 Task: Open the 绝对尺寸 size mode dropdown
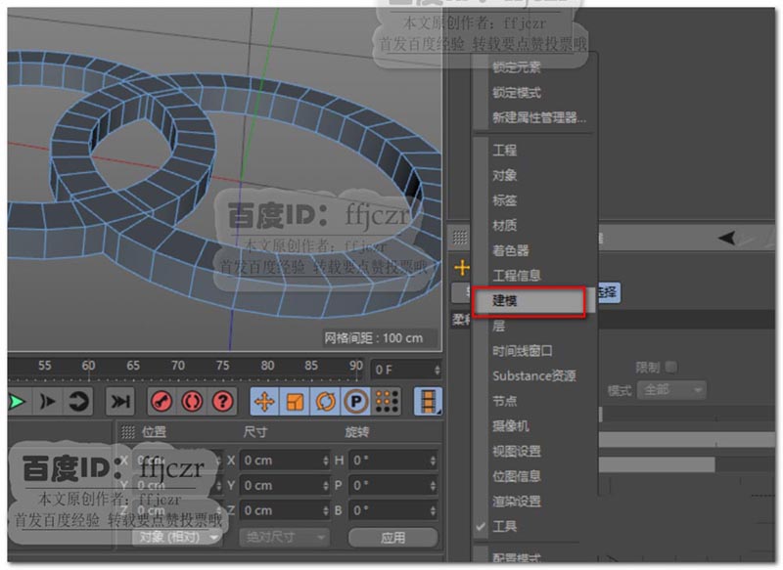pos(284,537)
